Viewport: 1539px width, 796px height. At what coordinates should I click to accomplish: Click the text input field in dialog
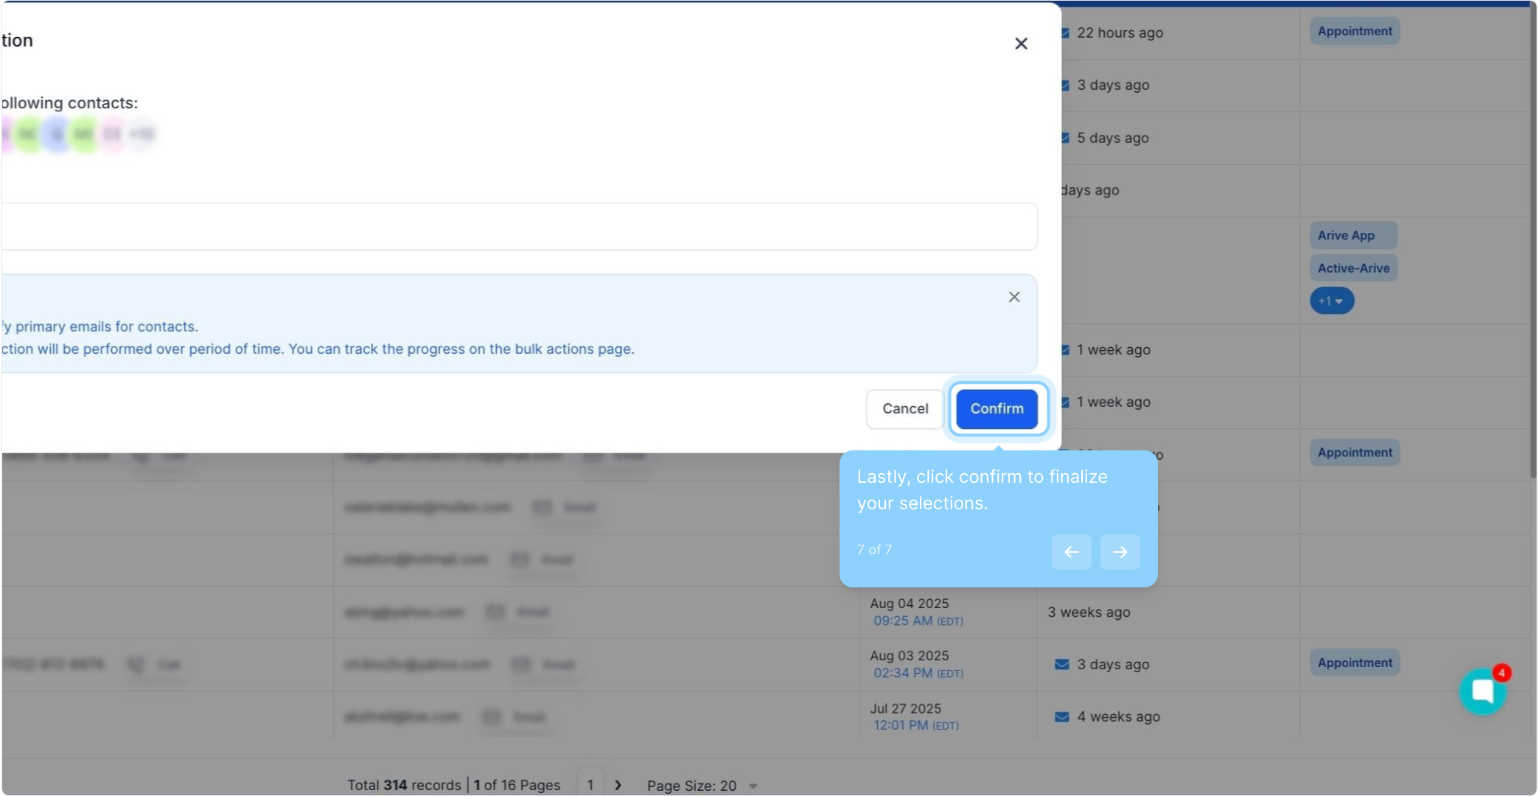pyautogui.click(x=516, y=226)
